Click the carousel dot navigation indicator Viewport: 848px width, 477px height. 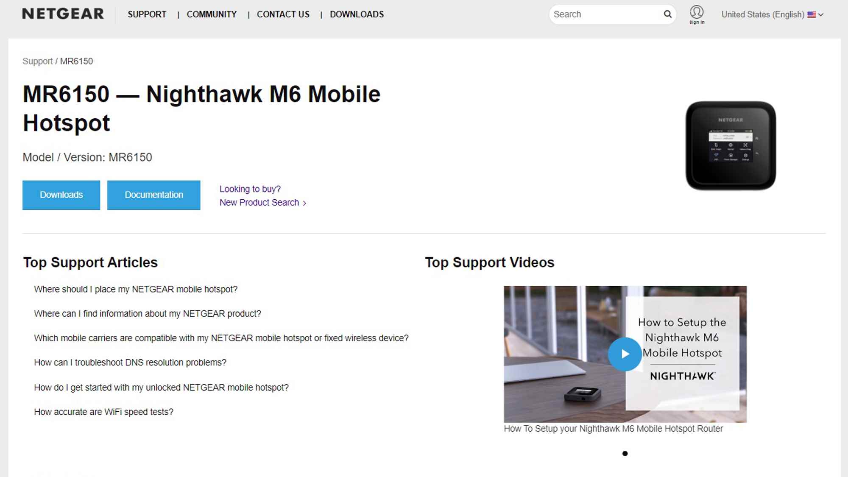pyautogui.click(x=625, y=453)
